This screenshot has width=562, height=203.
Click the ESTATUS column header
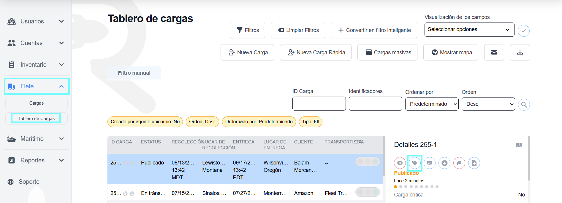pyautogui.click(x=151, y=142)
